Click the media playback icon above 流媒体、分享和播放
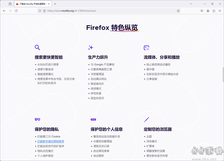This screenshot has height=161, width=224. pos(146,47)
